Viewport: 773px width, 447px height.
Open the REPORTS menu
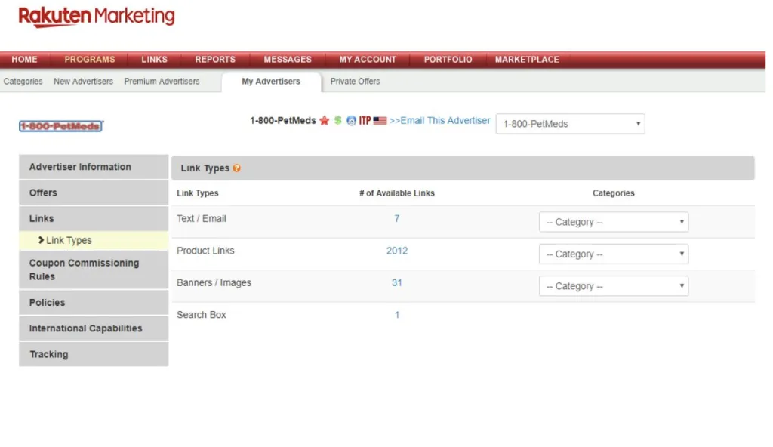point(215,59)
